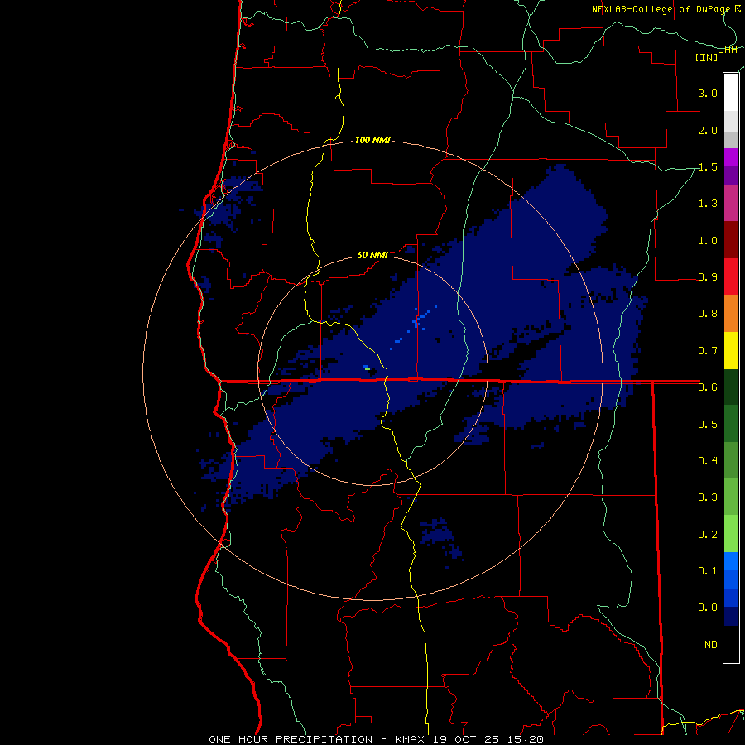Screen dimensions: 745x745
Task: Pick the yellow swatch beside 0.7
Action: click(731, 350)
